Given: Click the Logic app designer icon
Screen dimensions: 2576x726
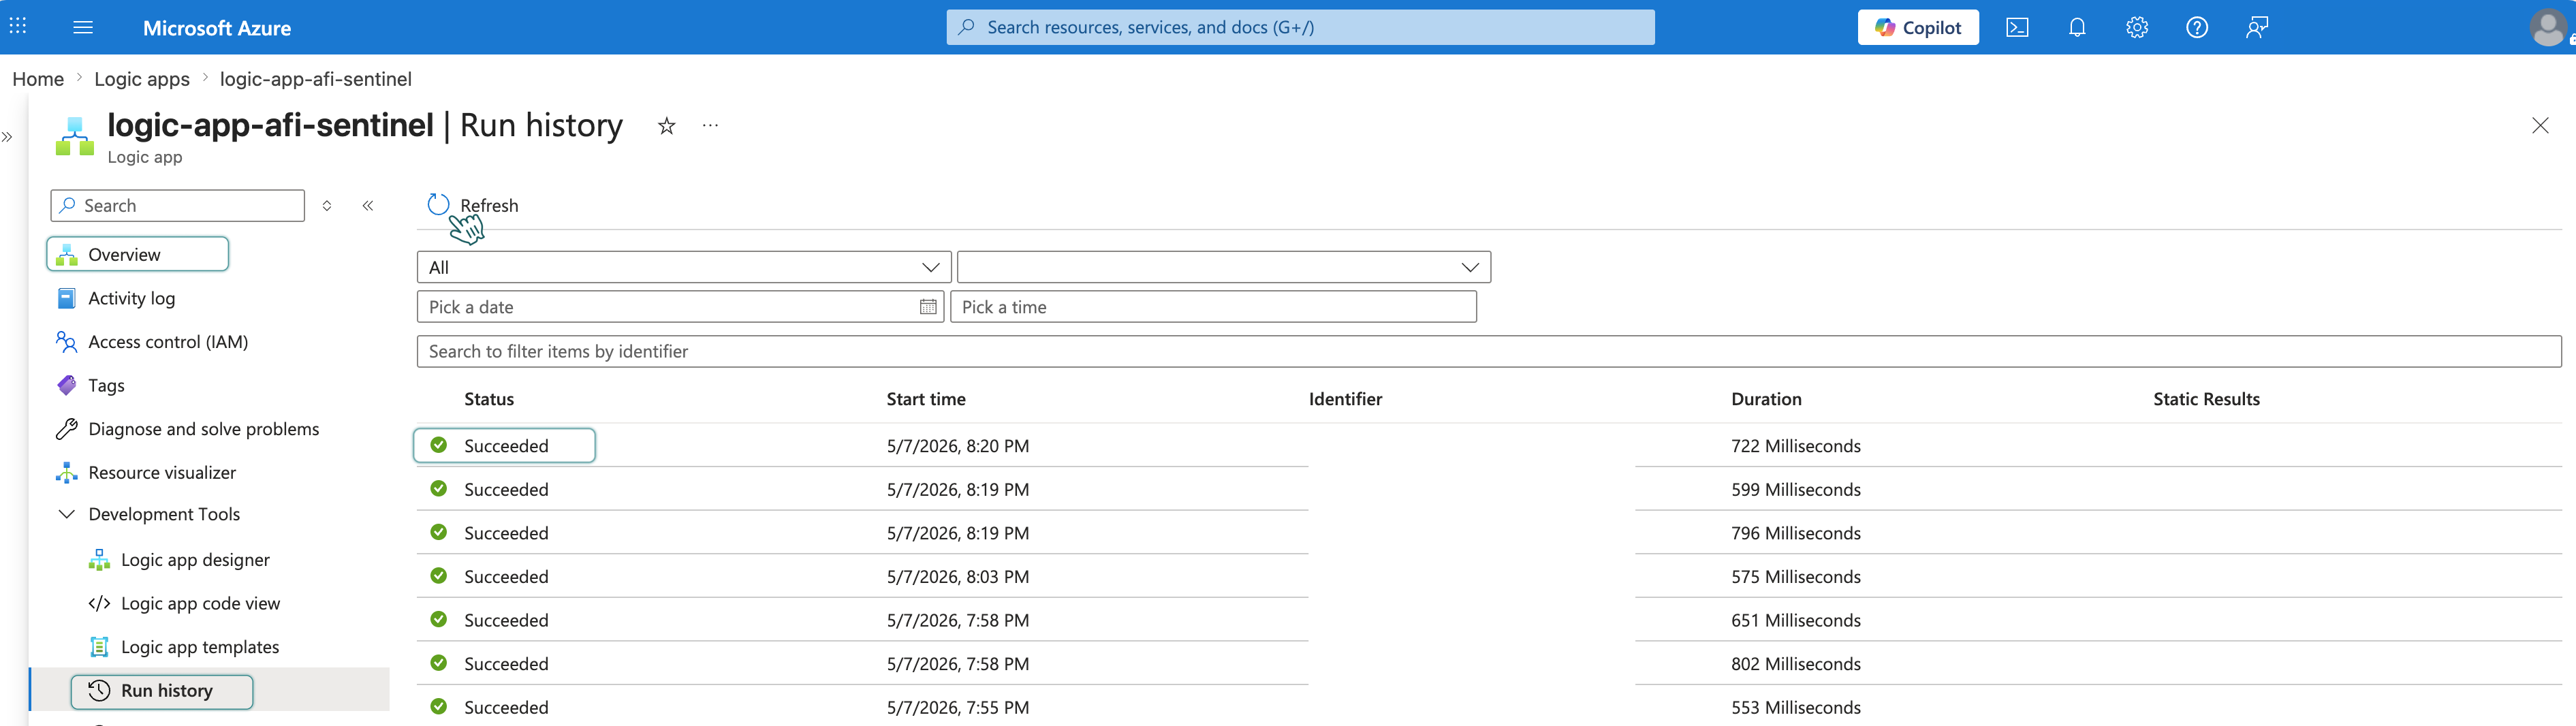Looking at the screenshot, I should pos(99,560).
